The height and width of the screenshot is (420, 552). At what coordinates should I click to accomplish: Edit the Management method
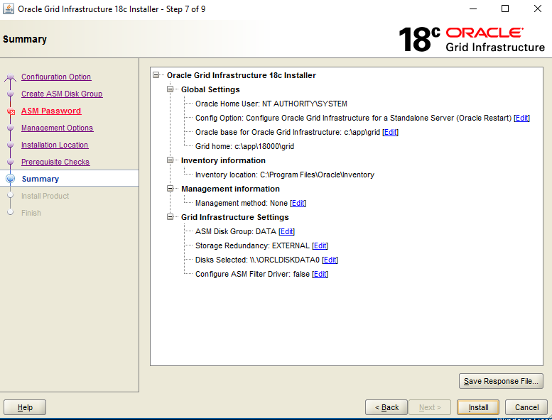click(298, 203)
